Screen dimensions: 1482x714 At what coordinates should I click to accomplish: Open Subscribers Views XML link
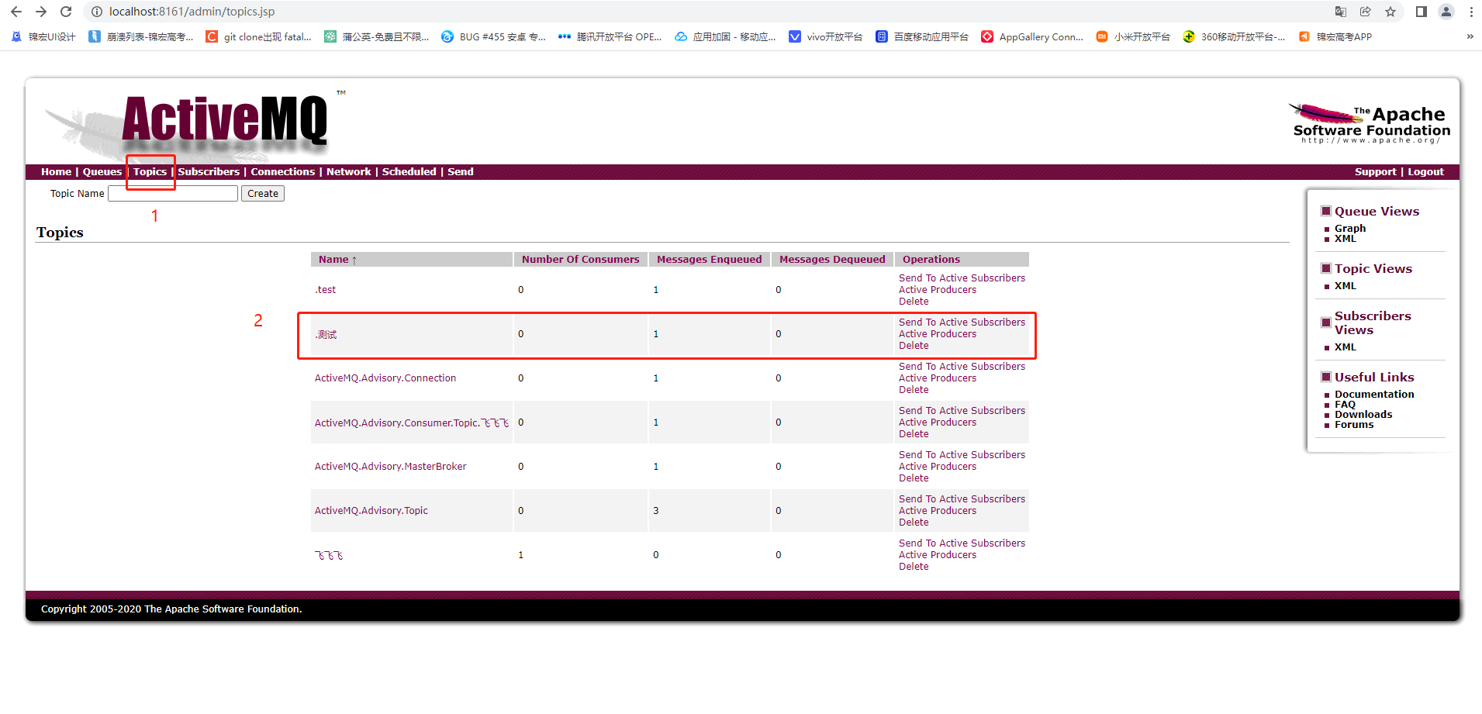1345,347
